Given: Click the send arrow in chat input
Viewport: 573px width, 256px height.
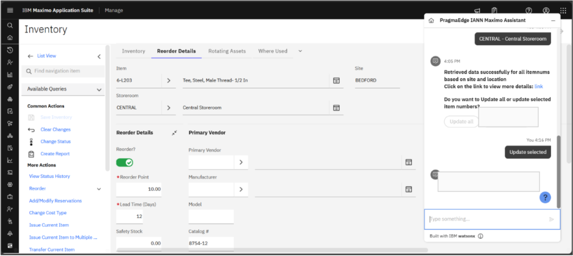Looking at the screenshot, I should point(551,219).
